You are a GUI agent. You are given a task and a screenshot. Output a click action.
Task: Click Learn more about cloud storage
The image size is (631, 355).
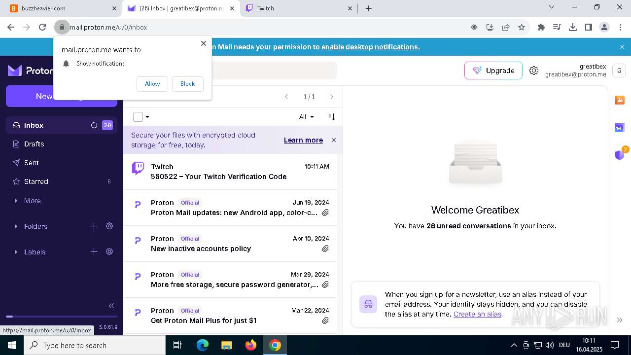[x=303, y=140]
